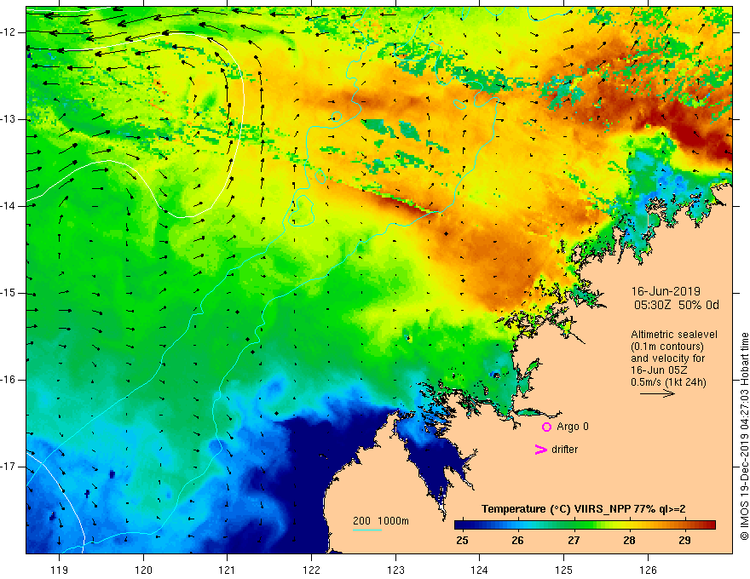Click the longitude label 121

coord(228,570)
